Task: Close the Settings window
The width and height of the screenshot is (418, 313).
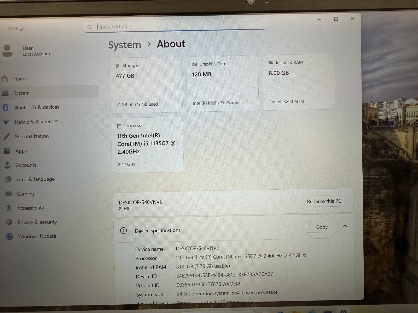Action: pos(352,19)
